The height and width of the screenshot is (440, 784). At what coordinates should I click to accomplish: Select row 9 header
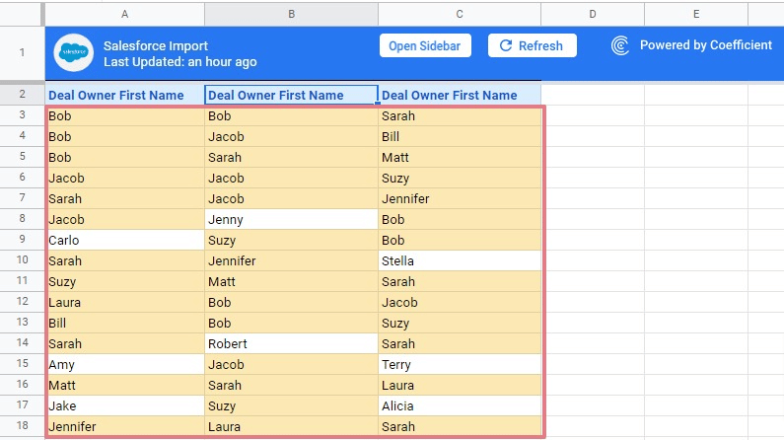click(22, 240)
